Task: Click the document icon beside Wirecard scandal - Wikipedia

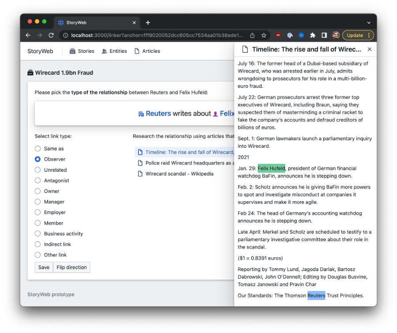Action: [x=140, y=174]
